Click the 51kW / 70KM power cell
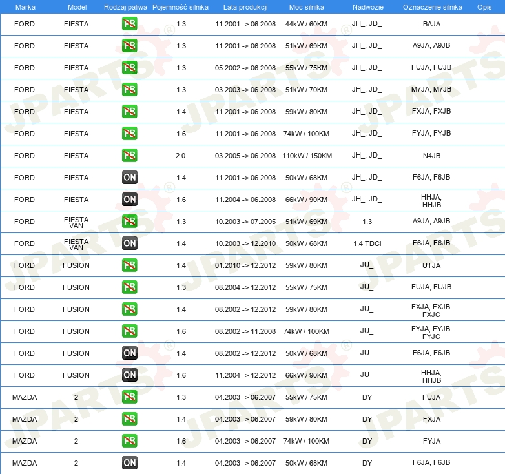The width and height of the screenshot is (505, 474). click(306, 90)
